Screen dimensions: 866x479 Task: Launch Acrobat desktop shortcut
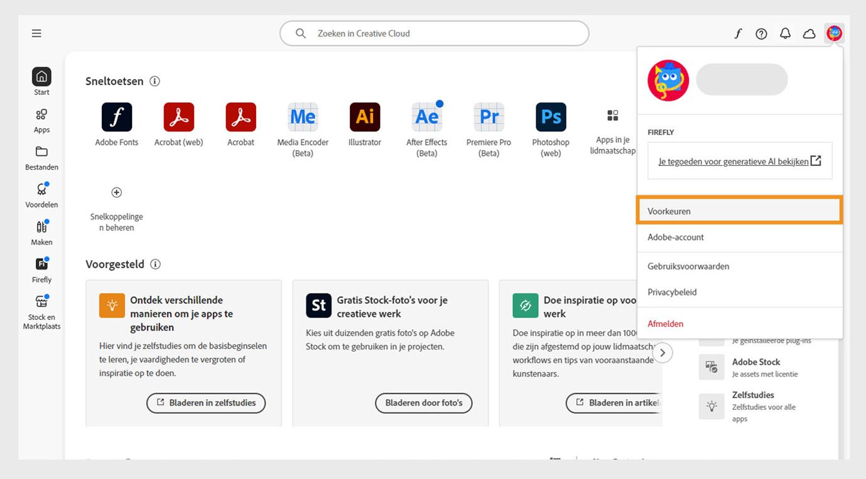tap(241, 124)
